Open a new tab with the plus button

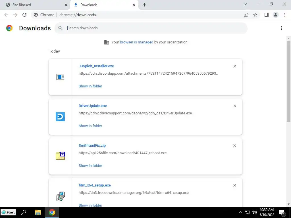[x=145, y=5]
